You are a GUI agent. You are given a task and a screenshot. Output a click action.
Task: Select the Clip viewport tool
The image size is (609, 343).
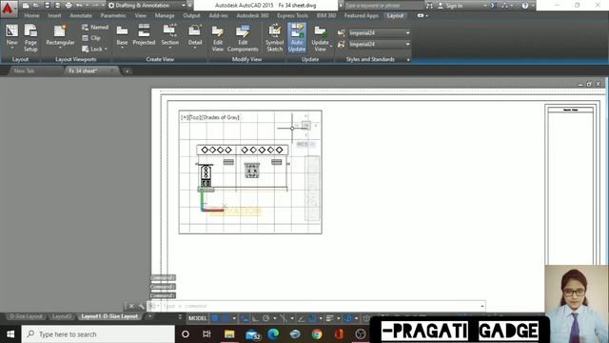91,38
